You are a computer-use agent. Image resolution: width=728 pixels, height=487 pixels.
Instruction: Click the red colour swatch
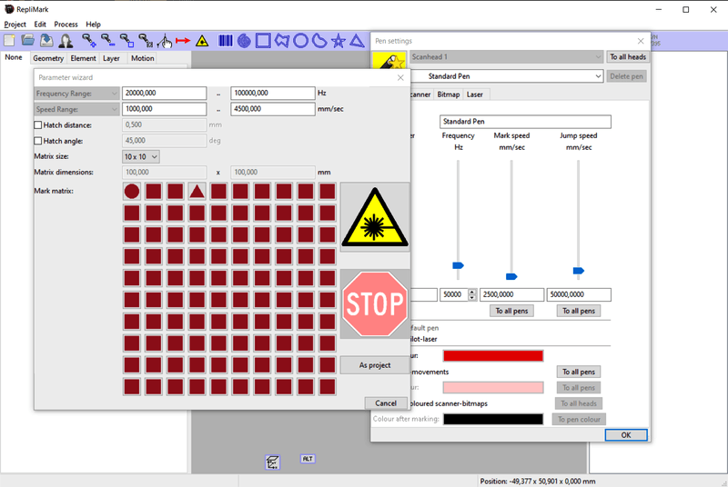(x=492, y=355)
